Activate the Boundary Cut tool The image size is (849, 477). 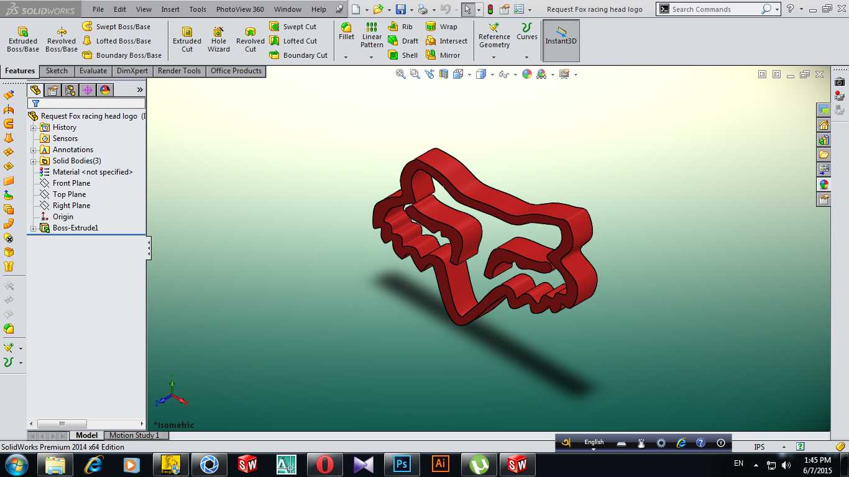(x=298, y=55)
